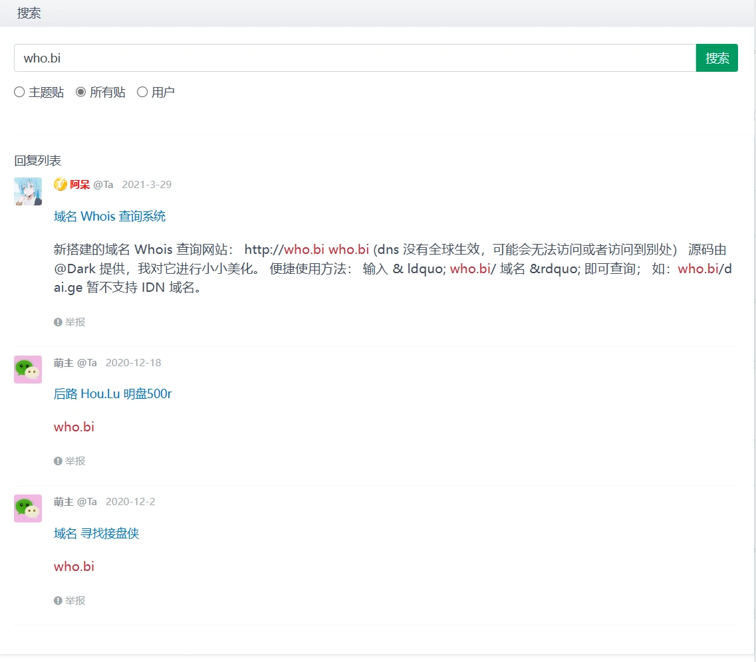The width and height of the screenshot is (756, 662).
Task: Click username 萌主 on the 2020-12-18 reply
Action: [64, 363]
